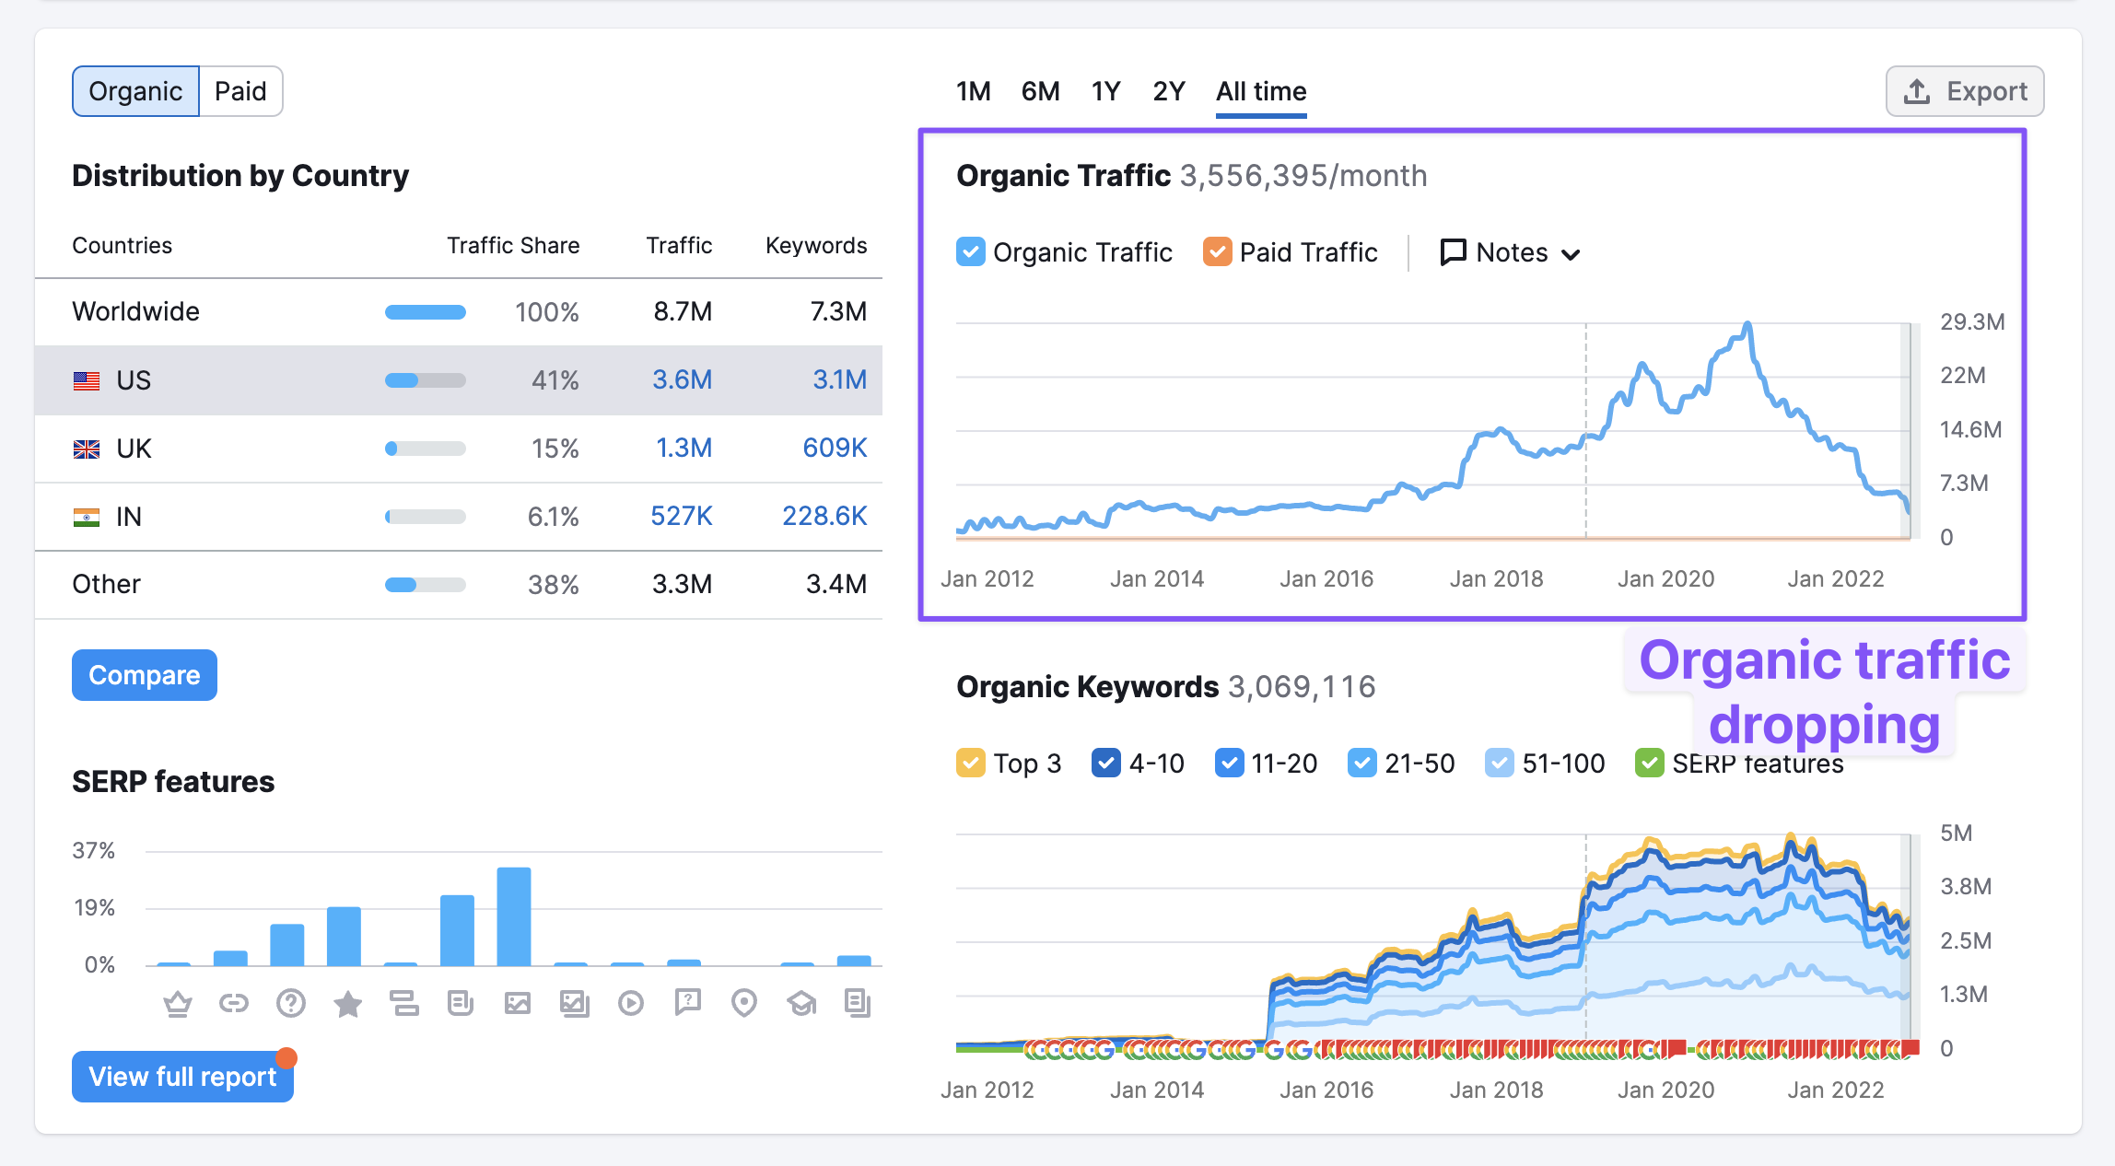Click the FAQ speech-bubble SERP feature icon

pyautogui.click(x=688, y=1003)
